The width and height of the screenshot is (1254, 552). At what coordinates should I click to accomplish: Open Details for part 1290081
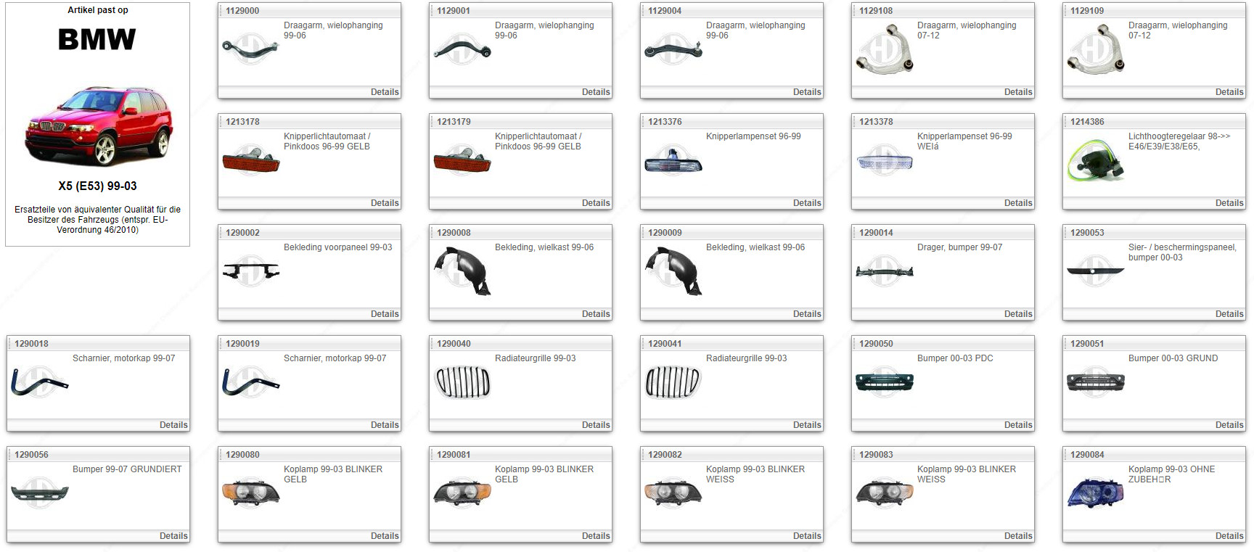(x=596, y=536)
